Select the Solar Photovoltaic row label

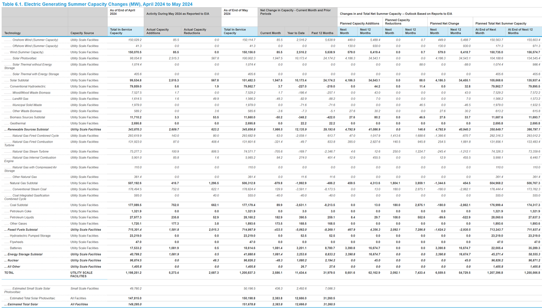[x=25, y=57]
